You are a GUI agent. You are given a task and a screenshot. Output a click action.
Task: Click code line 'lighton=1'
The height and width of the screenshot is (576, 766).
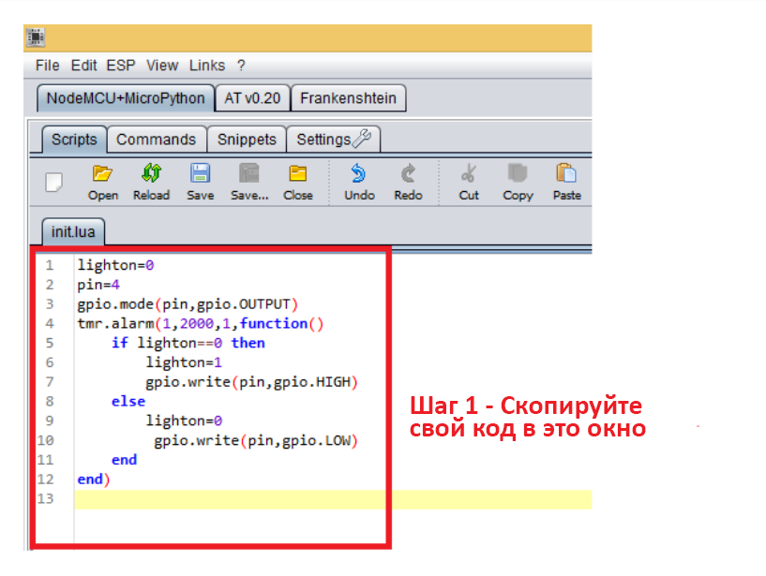pyautogui.click(x=184, y=362)
